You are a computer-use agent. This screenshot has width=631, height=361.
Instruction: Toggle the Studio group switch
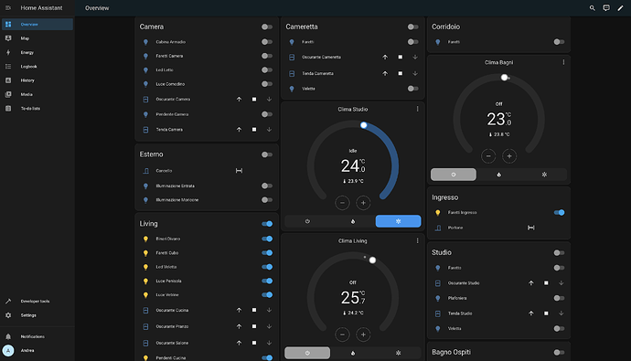click(559, 253)
